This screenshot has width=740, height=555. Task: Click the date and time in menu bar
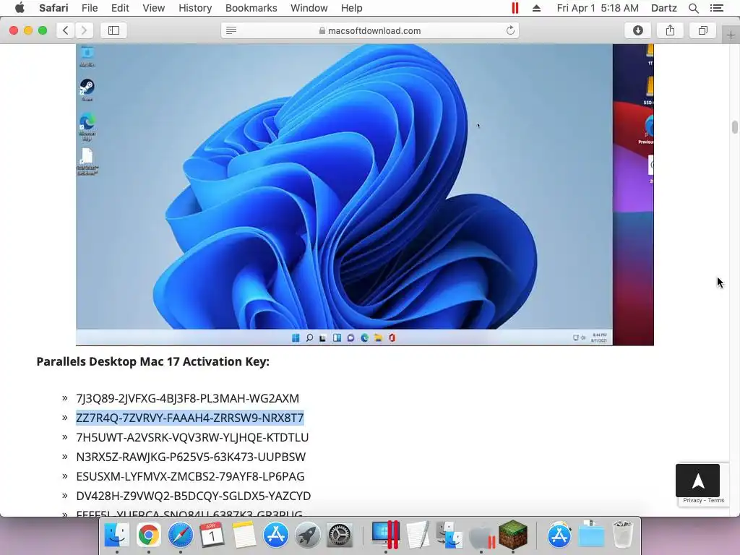[x=598, y=8]
